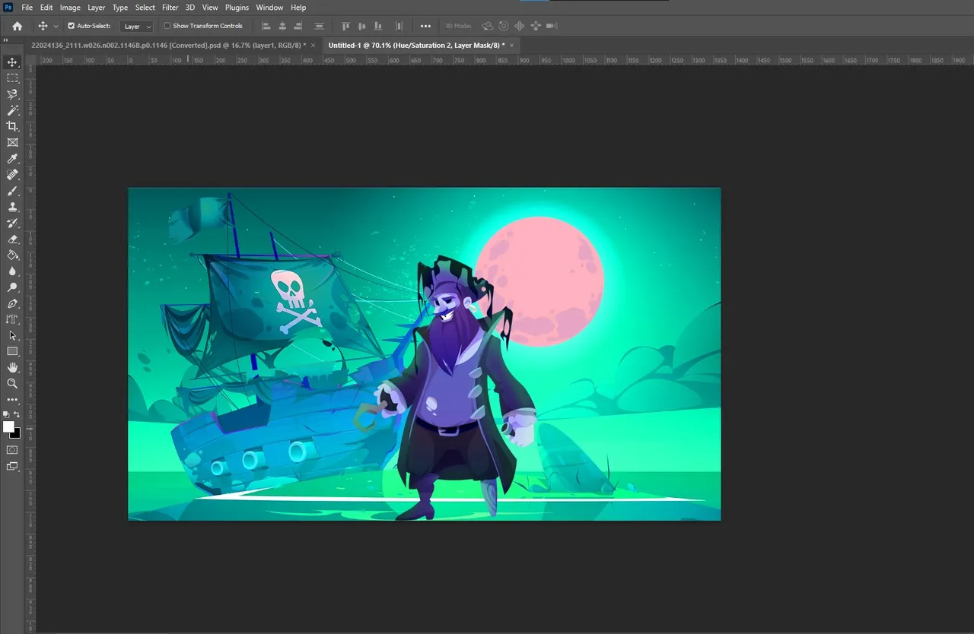Select the Rectangle shape tool
974x634 pixels.
12,351
